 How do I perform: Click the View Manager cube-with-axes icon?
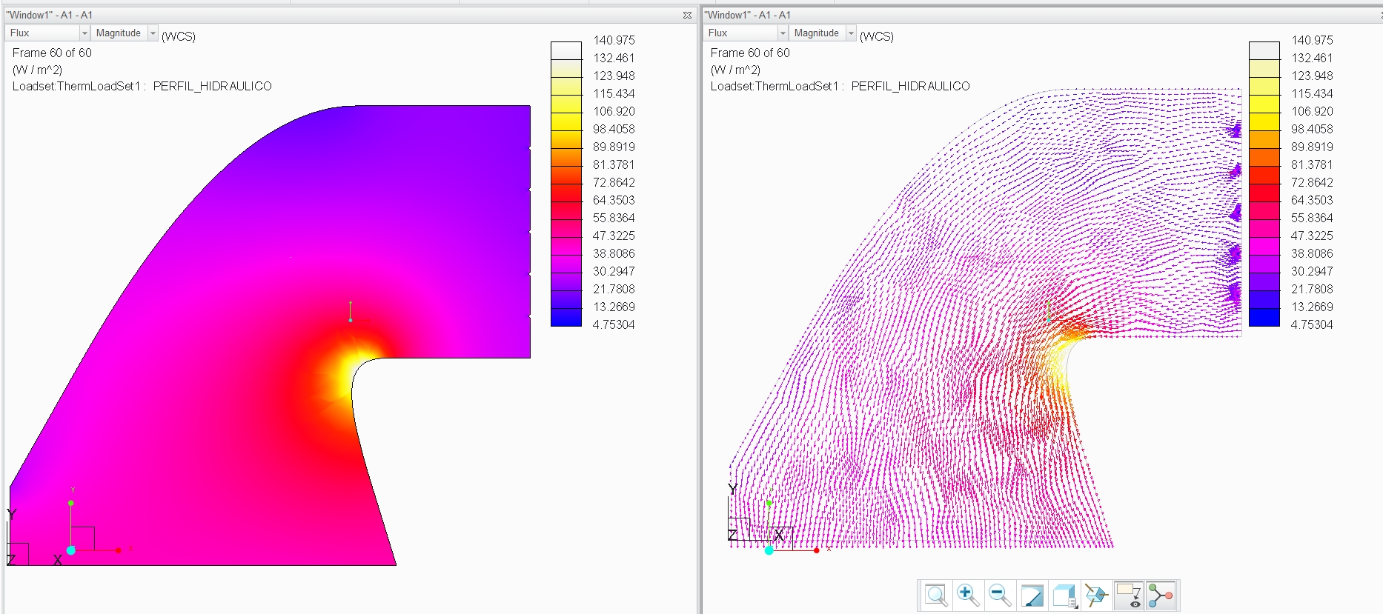(1096, 595)
